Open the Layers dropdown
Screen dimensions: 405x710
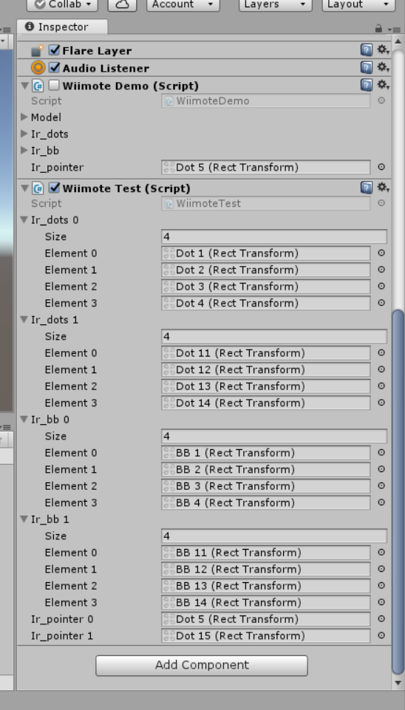click(276, 4)
